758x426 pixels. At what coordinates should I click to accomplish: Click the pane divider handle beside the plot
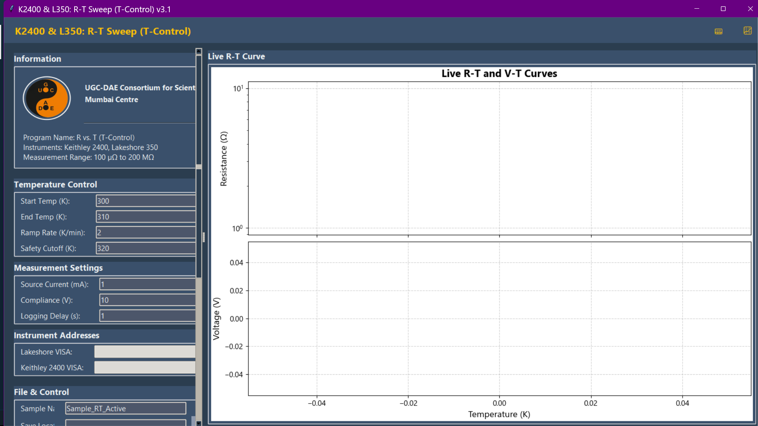pyautogui.click(x=204, y=237)
